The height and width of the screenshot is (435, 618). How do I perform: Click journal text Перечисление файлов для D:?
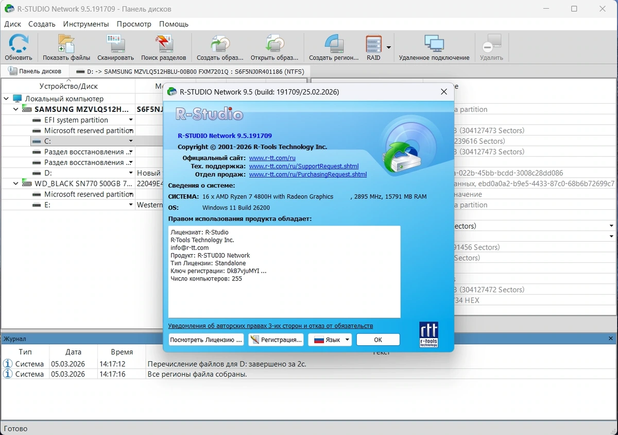click(x=227, y=364)
